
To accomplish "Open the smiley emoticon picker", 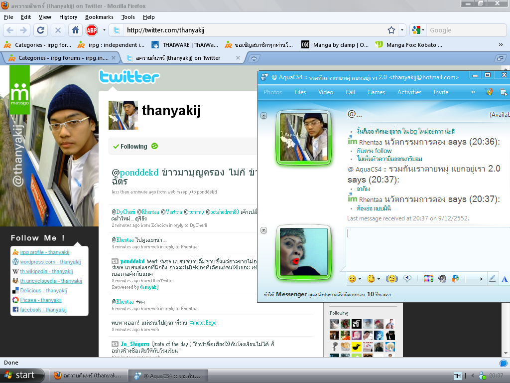I will tap(352, 279).
